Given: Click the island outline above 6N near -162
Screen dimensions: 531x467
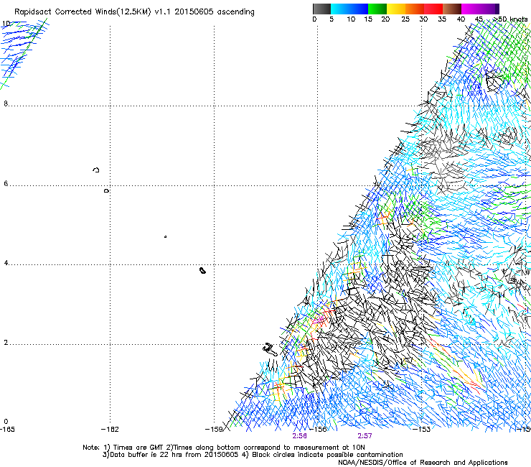Looking at the screenshot, I should [x=96, y=170].
